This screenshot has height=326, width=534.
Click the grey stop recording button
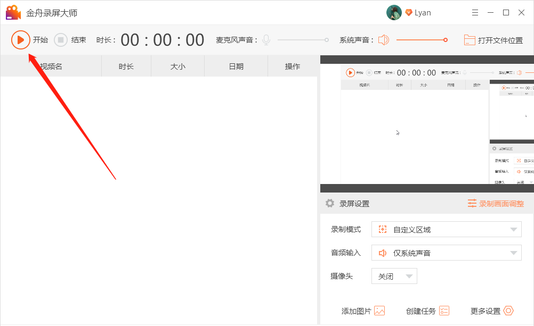point(61,40)
